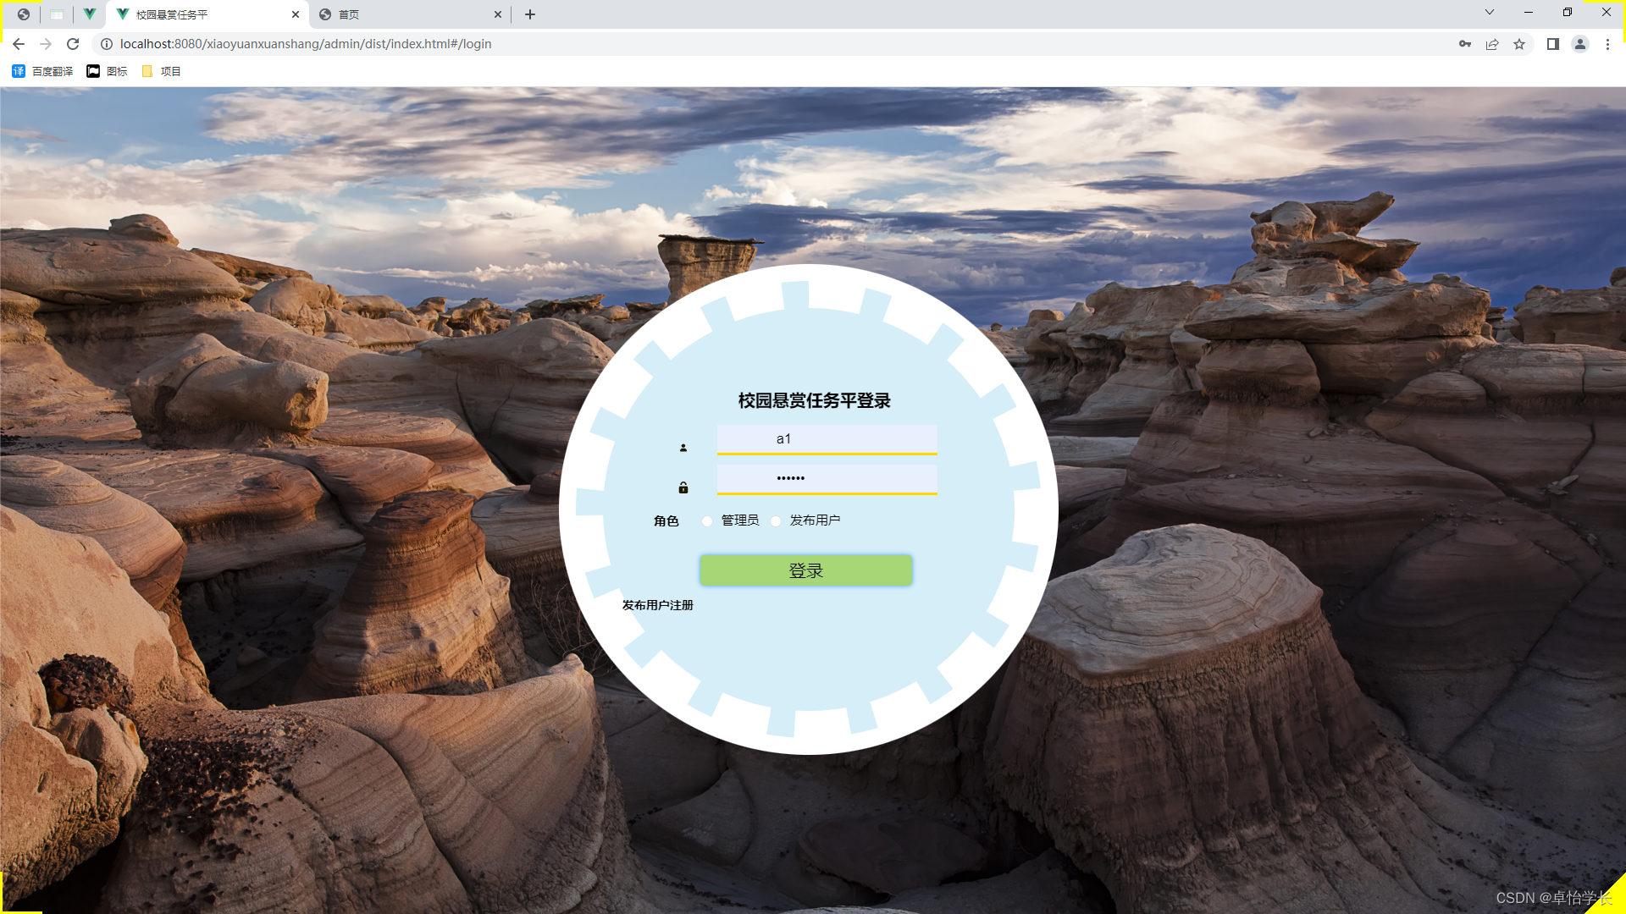
Task: Expand the tab search chevron
Action: pos(1490,13)
